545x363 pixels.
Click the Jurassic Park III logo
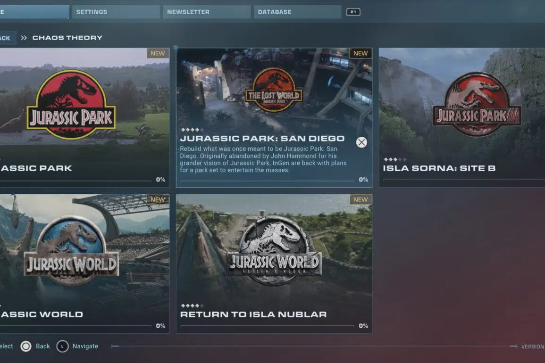tap(477, 104)
